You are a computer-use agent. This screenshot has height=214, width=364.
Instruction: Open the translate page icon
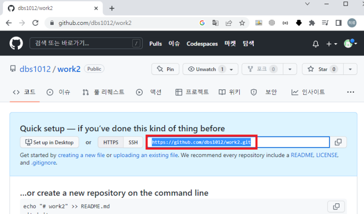pyautogui.click(x=215, y=23)
